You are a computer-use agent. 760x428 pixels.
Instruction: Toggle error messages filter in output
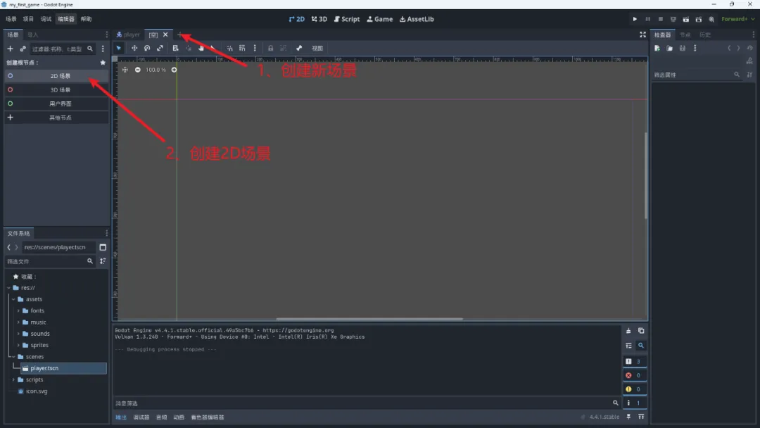634,375
